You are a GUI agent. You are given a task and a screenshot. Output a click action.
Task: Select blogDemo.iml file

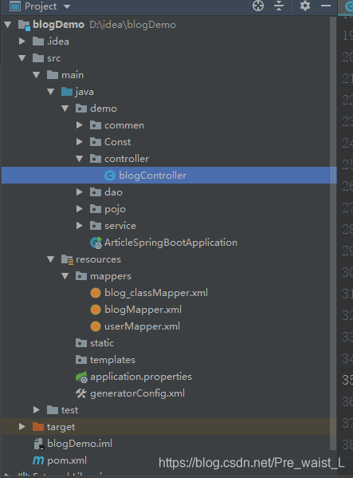(x=80, y=444)
